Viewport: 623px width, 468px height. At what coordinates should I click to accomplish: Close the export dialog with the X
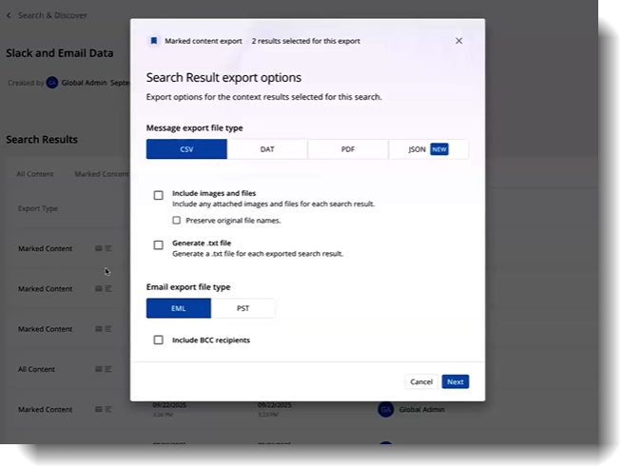click(x=458, y=41)
